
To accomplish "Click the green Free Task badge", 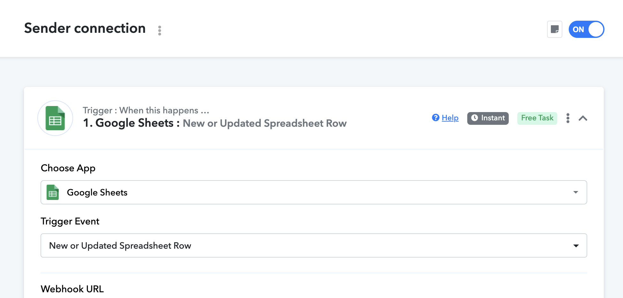I will 537,118.
